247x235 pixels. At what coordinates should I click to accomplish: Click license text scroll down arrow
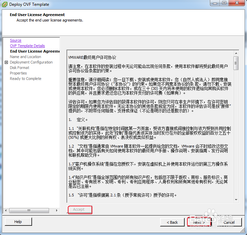coord(236,200)
